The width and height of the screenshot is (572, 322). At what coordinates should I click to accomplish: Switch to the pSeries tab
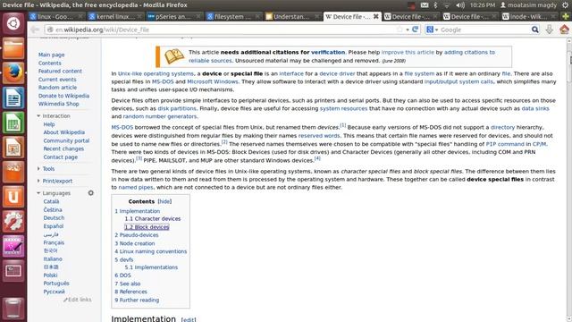tap(174, 16)
